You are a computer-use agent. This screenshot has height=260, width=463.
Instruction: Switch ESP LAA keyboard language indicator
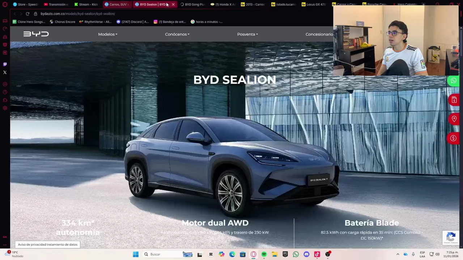click(x=422, y=254)
